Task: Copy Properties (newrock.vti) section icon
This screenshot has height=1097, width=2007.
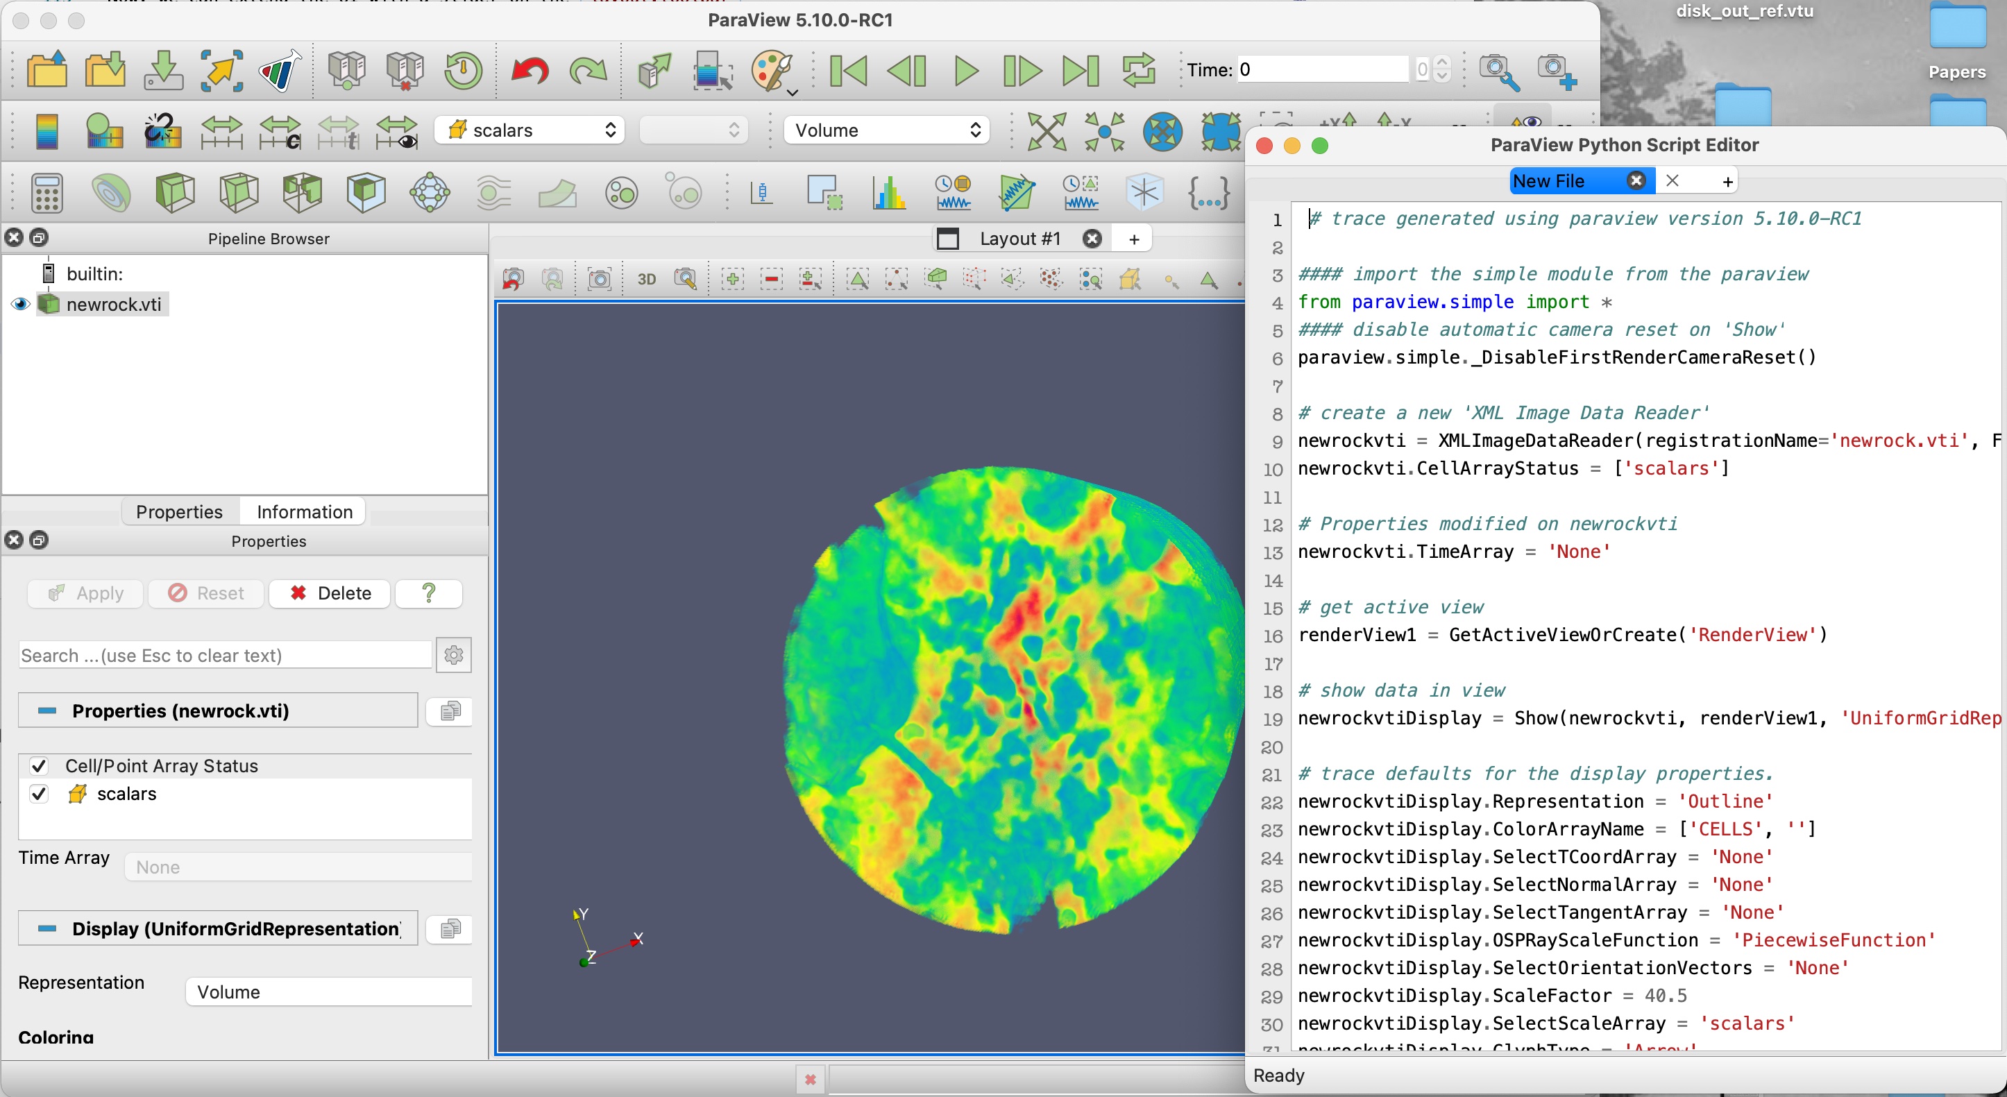Action: coord(450,711)
